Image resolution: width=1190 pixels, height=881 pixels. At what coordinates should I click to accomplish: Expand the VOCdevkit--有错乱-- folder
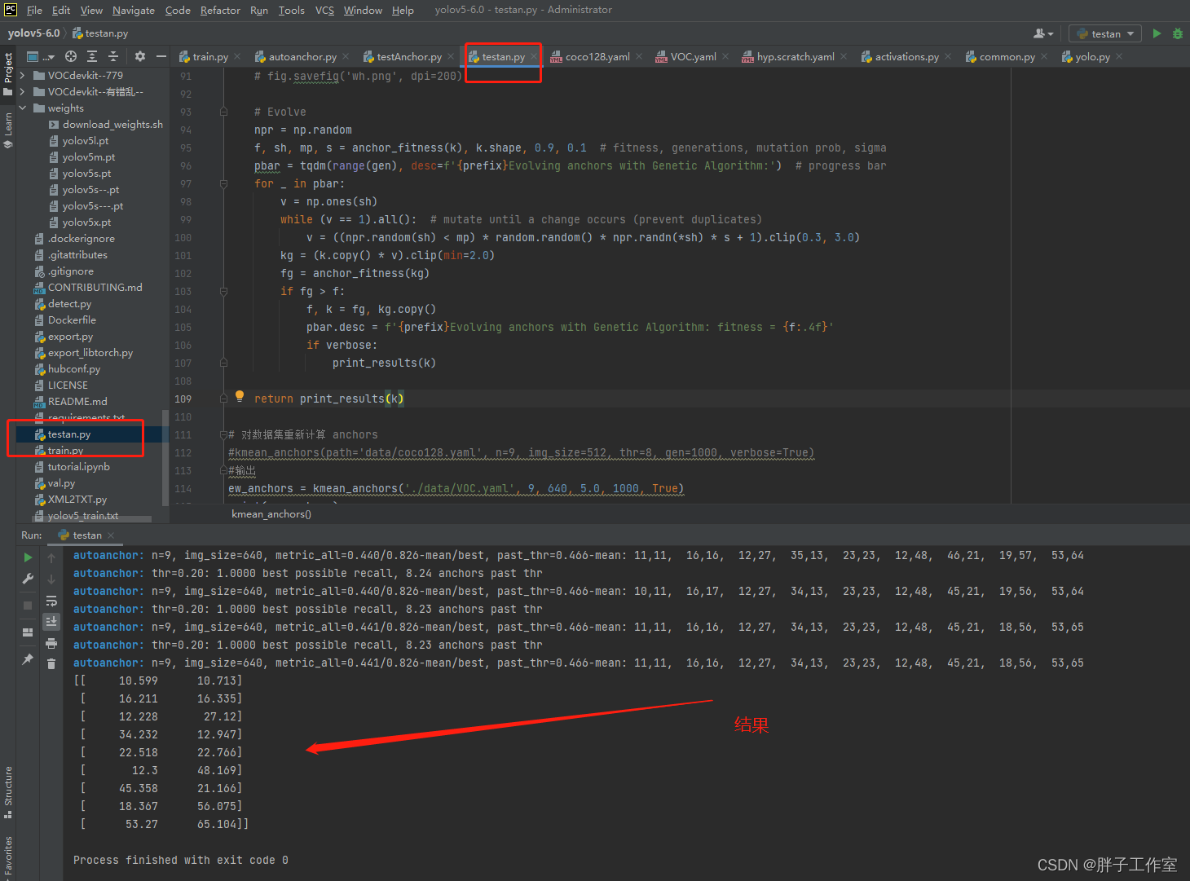click(22, 92)
